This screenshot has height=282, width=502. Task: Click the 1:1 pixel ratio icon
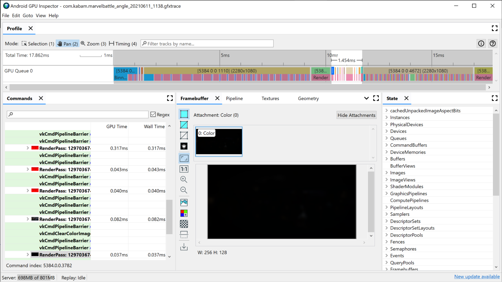point(184,169)
